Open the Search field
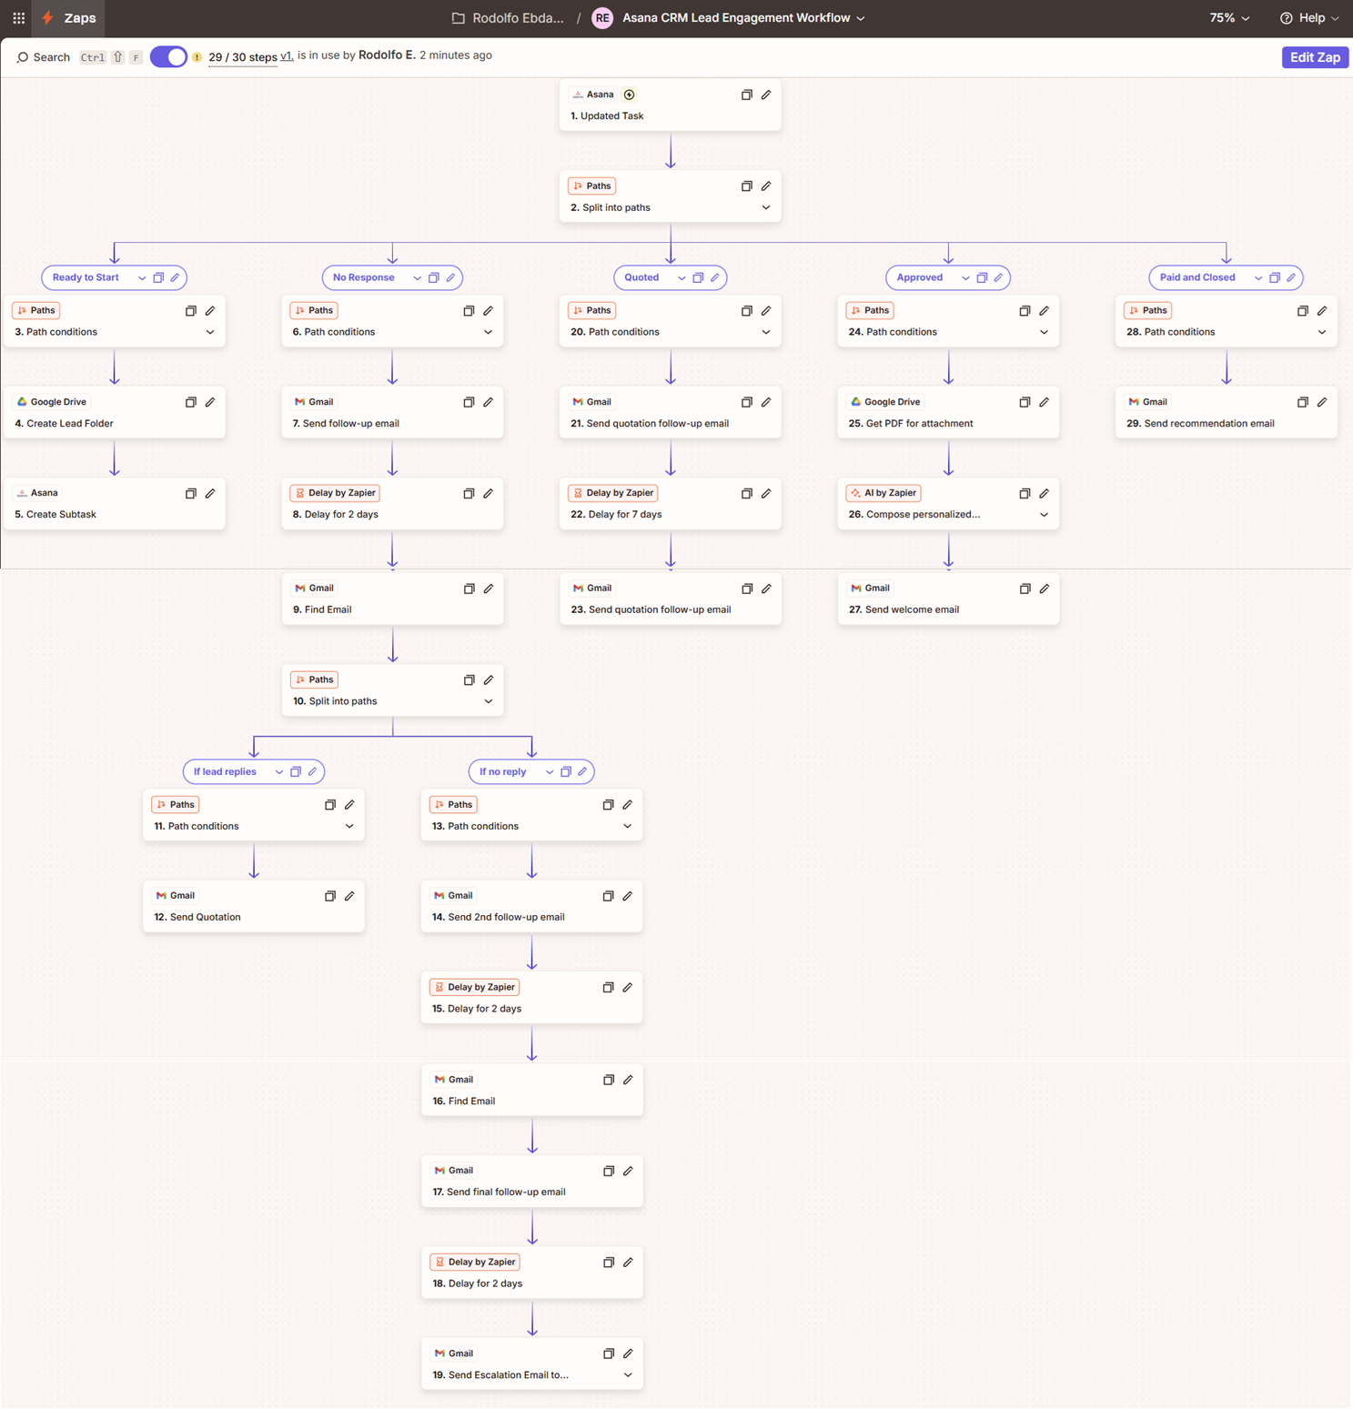 43,57
